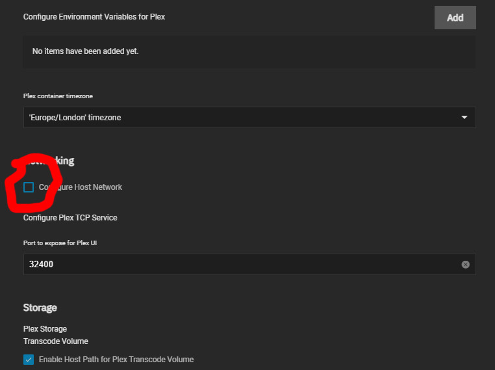The height and width of the screenshot is (370, 495).
Task: Click the Plex Storage label
Action: point(45,329)
